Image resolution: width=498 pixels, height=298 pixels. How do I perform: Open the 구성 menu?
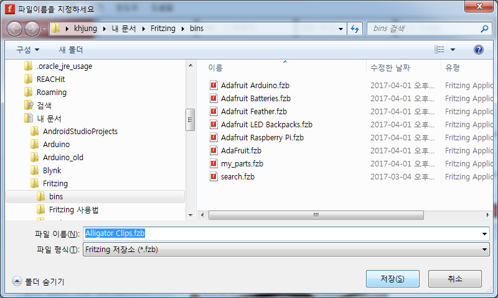click(x=28, y=50)
